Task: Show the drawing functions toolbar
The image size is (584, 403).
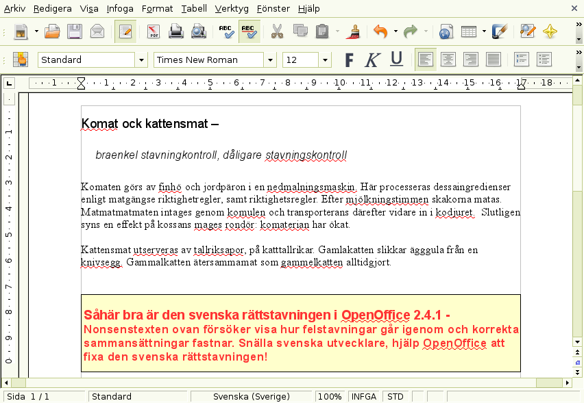Action: click(499, 31)
